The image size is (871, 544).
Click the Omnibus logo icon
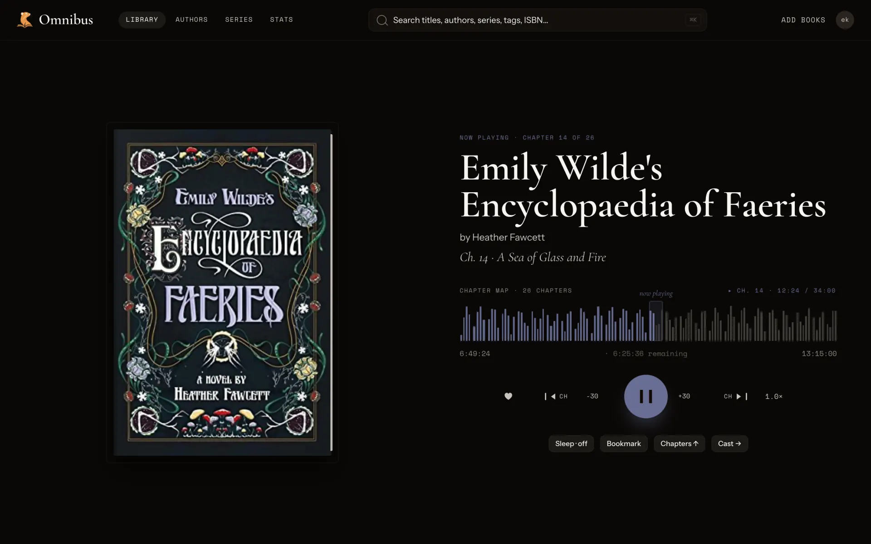pos(25,20)
